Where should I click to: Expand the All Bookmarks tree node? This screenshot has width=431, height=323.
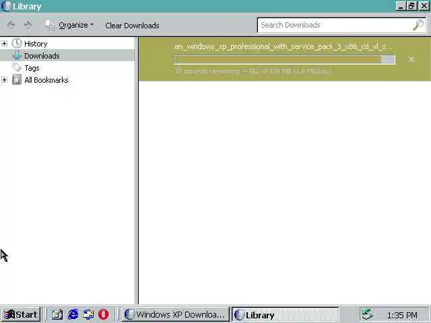[4, 79]
